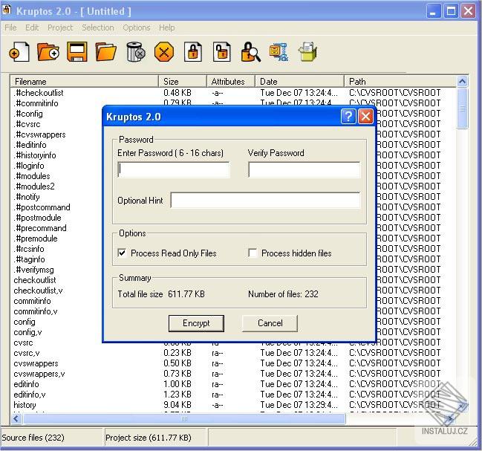This screenshot has width=482, height=451.
Task: Click the trash can remove icon
Action: 135,52
